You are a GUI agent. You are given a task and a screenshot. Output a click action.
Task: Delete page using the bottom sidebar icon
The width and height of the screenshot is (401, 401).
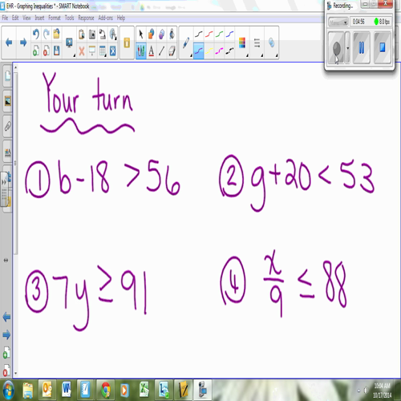coord(6,371)
